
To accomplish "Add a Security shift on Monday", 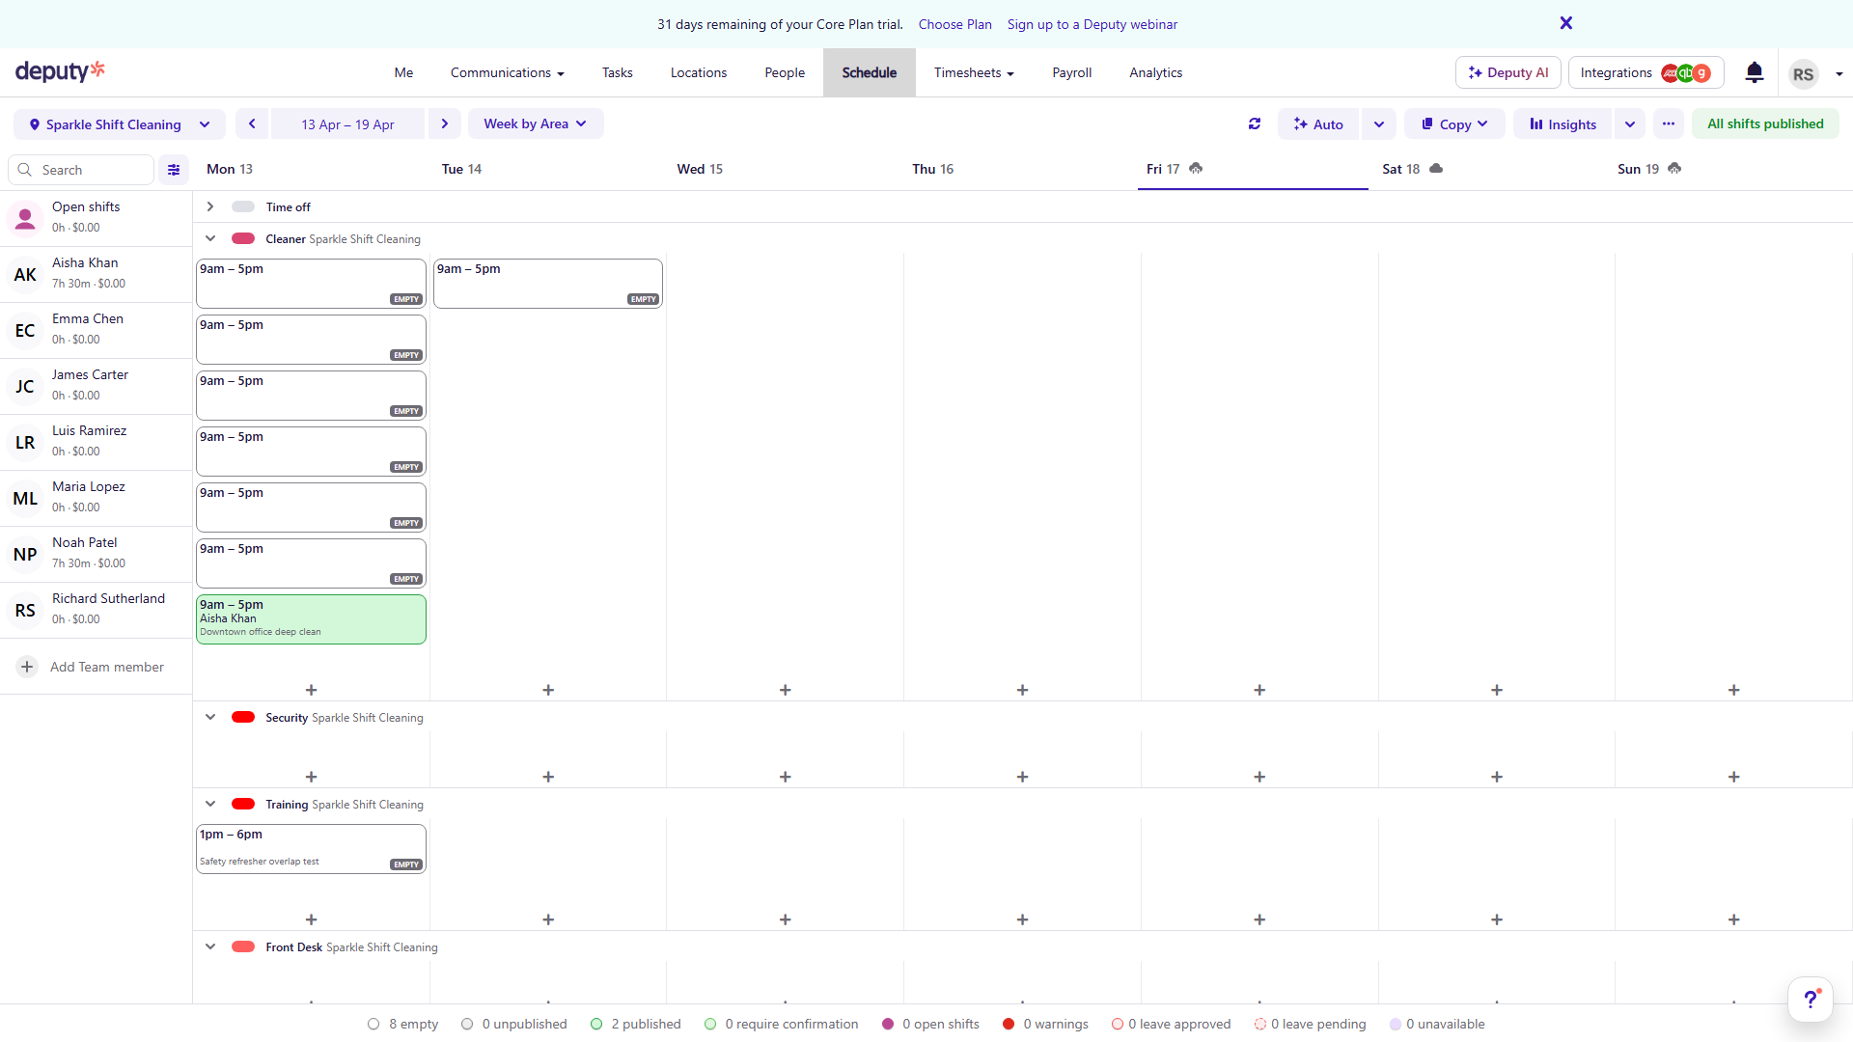I will pyautogui.click(x=311, y=777).
